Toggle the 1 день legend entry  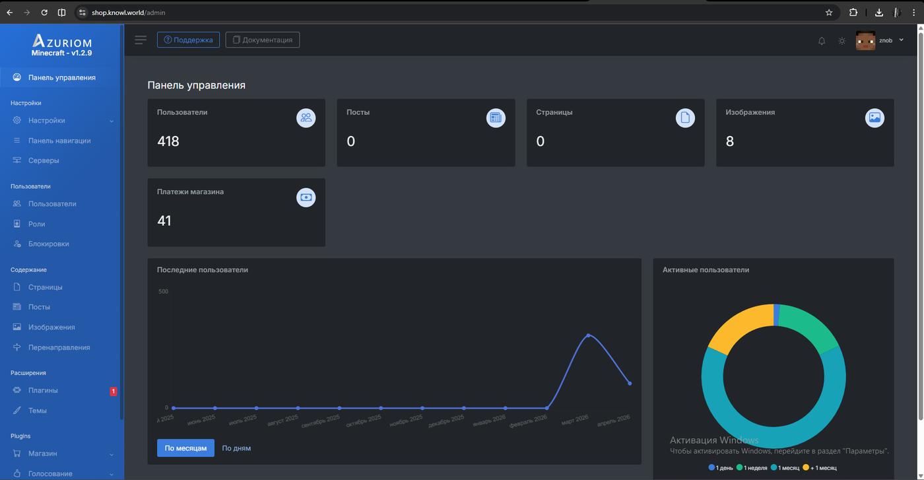click(721, 467)
